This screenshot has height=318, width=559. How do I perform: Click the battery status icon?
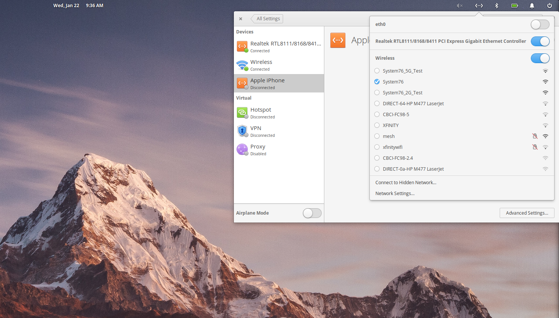(x=515, y=6)
